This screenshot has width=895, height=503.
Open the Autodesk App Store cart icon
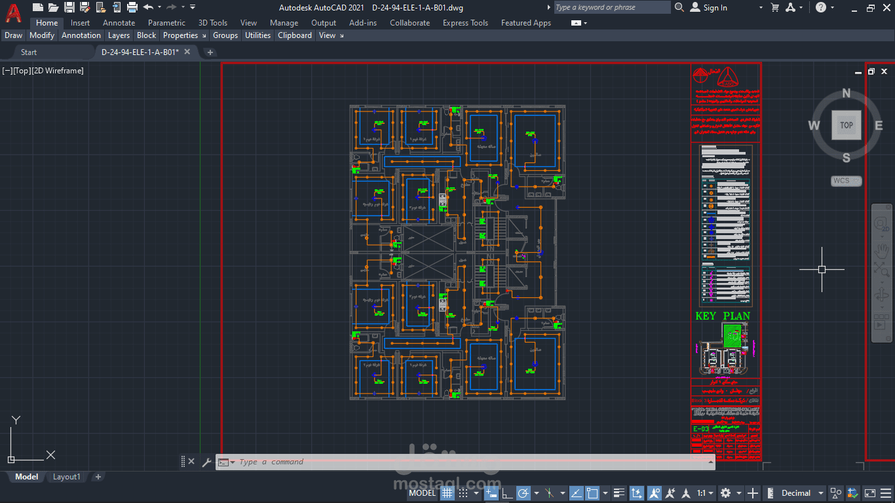click(776, 7)
